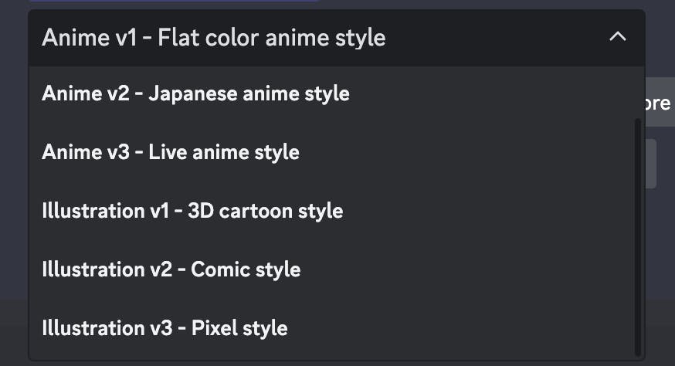
Task: Pick Illustration v1 - 3D cartoon style
Action: [192, 211]
